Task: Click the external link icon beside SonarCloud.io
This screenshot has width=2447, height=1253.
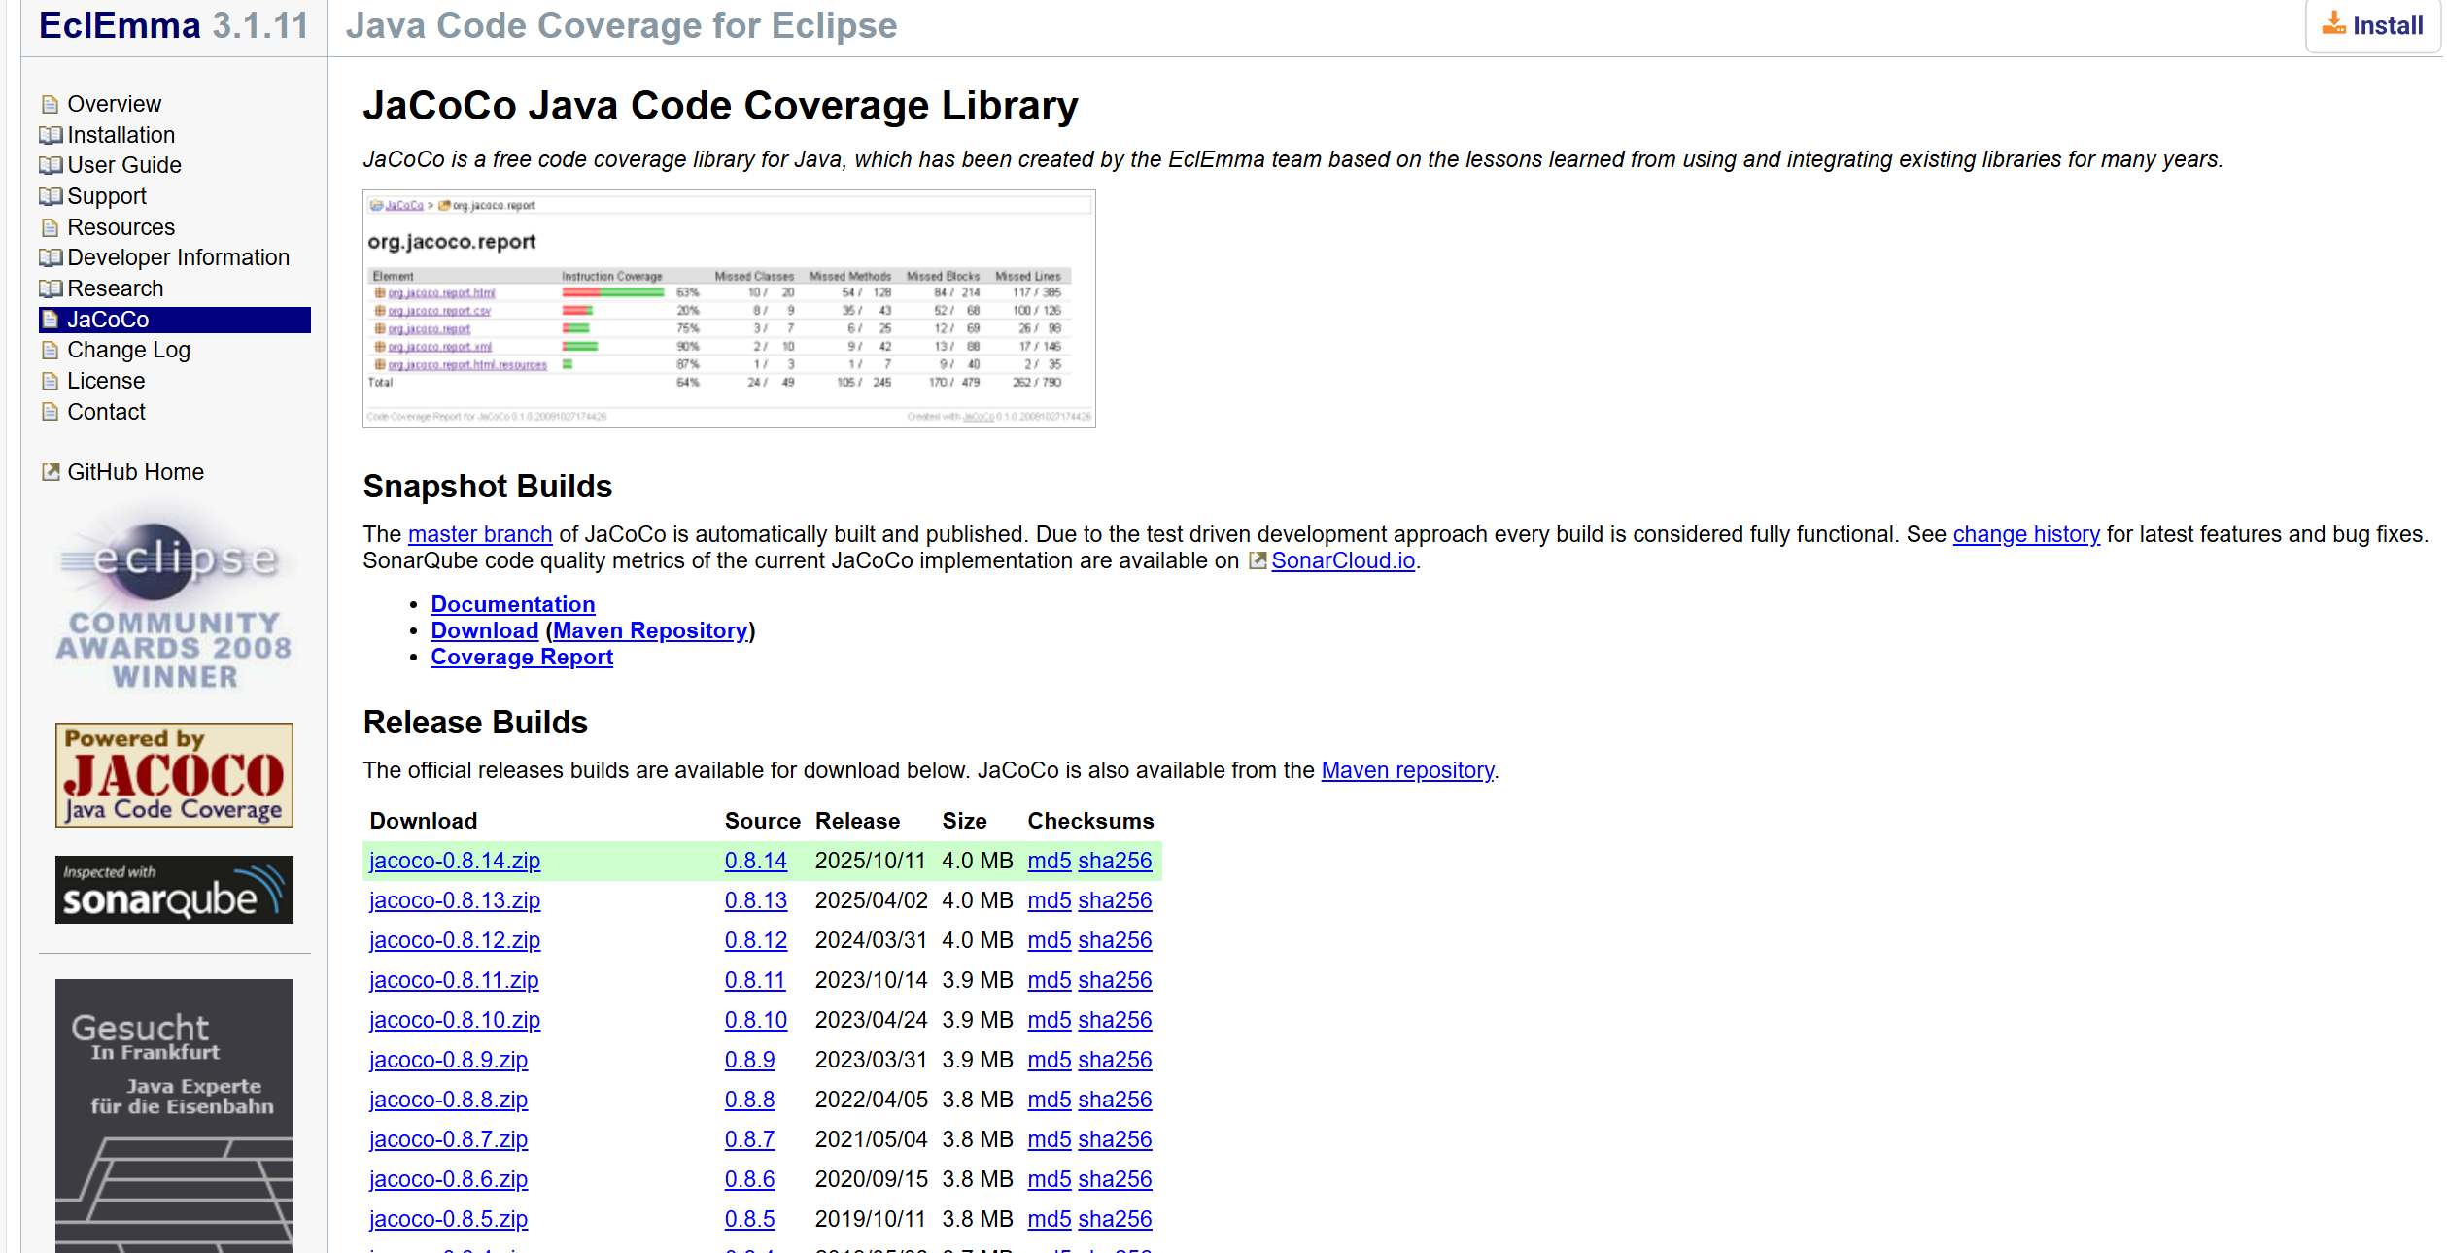Action: 1257,560
